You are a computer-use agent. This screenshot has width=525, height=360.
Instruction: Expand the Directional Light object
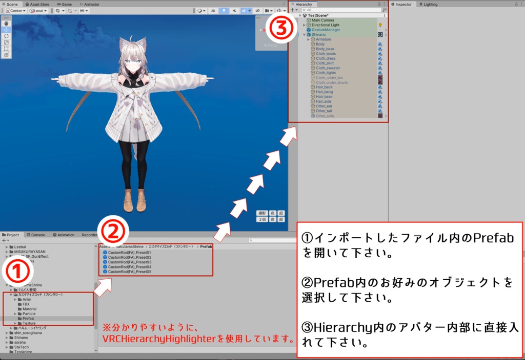[305, 25]
